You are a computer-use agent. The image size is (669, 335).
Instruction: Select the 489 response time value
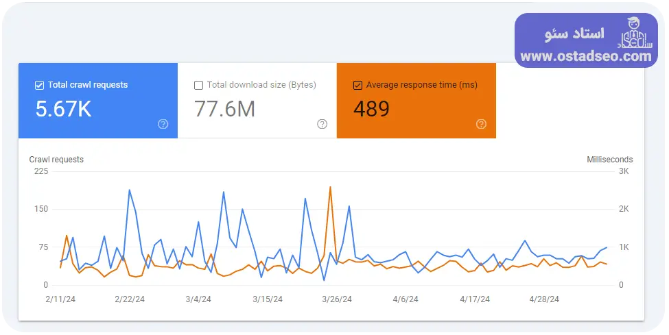tap(371, 109)
